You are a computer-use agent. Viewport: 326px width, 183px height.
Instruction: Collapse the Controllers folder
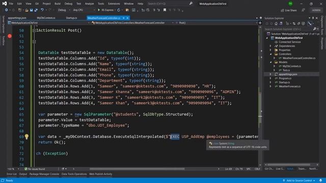point(270,54)
